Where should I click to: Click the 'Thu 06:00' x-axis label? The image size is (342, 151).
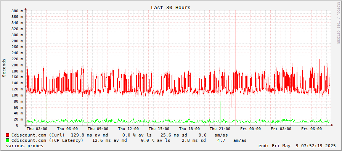(67, 129)
